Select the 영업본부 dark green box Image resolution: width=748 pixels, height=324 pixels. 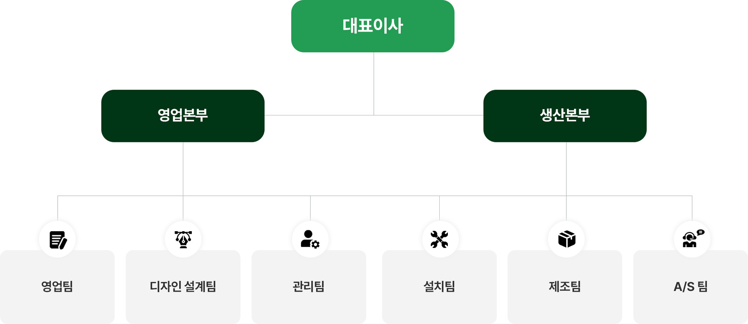[x=183, y=116]
